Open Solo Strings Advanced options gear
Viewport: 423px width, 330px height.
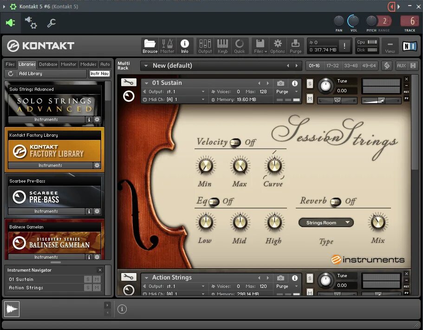click(97, 119)
